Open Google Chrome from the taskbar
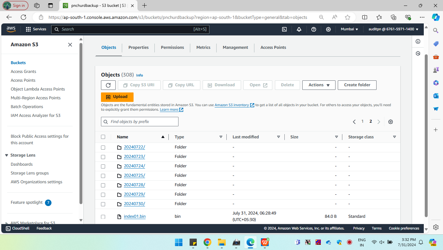 point(207,242)
